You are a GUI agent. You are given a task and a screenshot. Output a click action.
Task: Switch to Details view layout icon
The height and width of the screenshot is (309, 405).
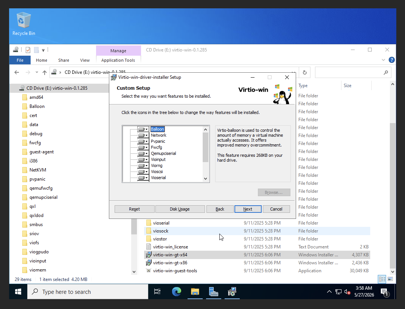pyautogui.click(x=382, y=279)
